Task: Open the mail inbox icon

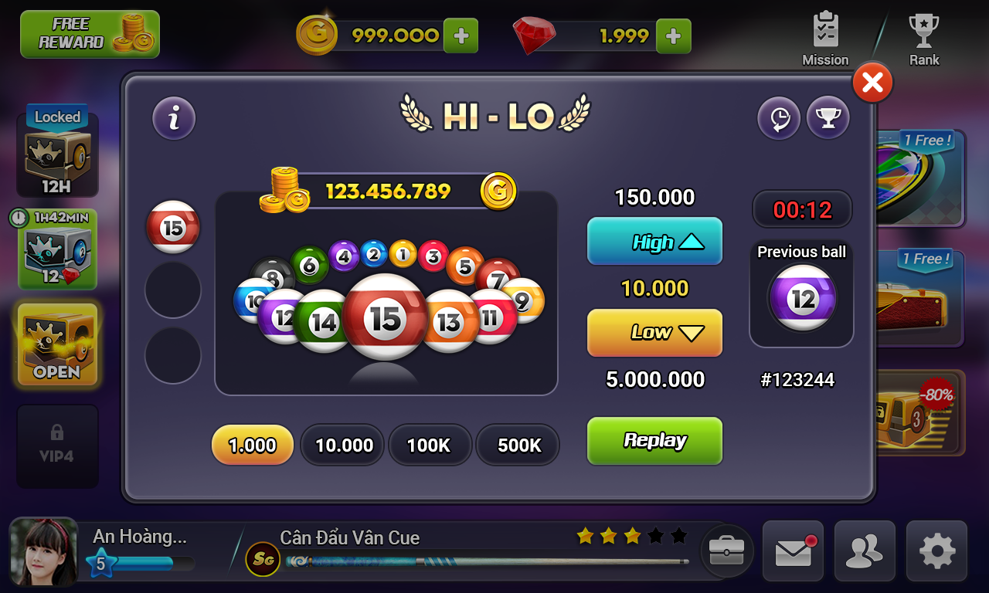Action: tap(794, 551)
